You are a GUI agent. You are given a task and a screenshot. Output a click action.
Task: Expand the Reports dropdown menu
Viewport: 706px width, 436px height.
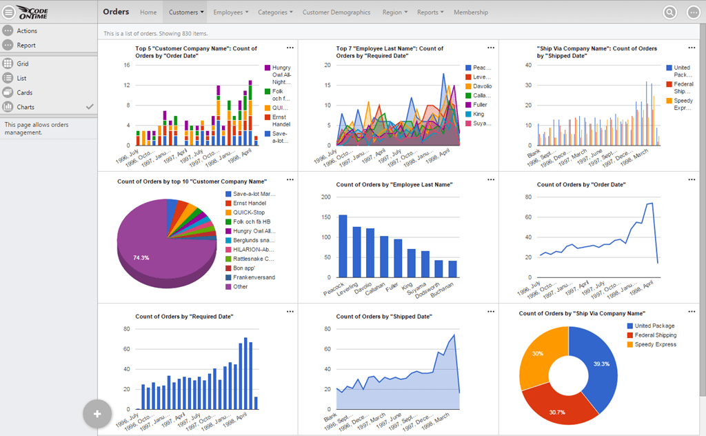click(430, 12)
